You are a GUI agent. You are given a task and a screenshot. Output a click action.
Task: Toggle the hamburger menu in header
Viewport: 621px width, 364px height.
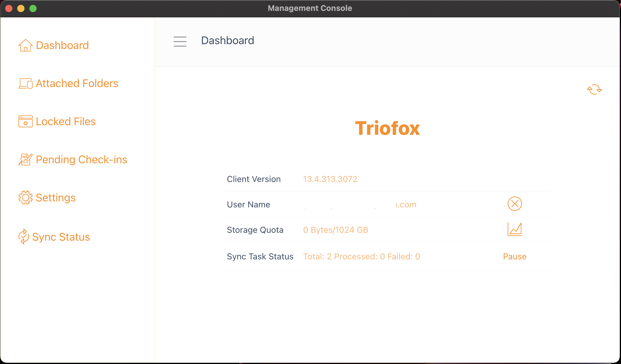(x=180, y=41)
